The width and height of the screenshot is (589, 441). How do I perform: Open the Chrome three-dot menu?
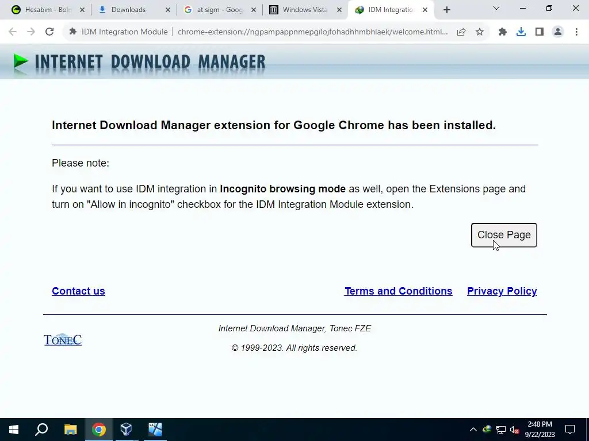coord(576,32)
